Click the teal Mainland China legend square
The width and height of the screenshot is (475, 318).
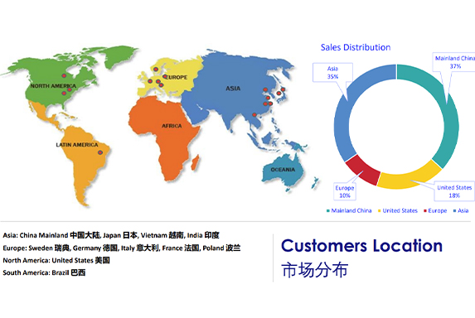[x=328, y=211]
